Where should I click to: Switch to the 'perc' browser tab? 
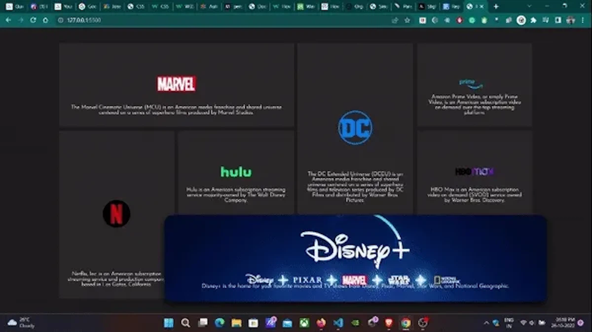(x=233, y=6)
